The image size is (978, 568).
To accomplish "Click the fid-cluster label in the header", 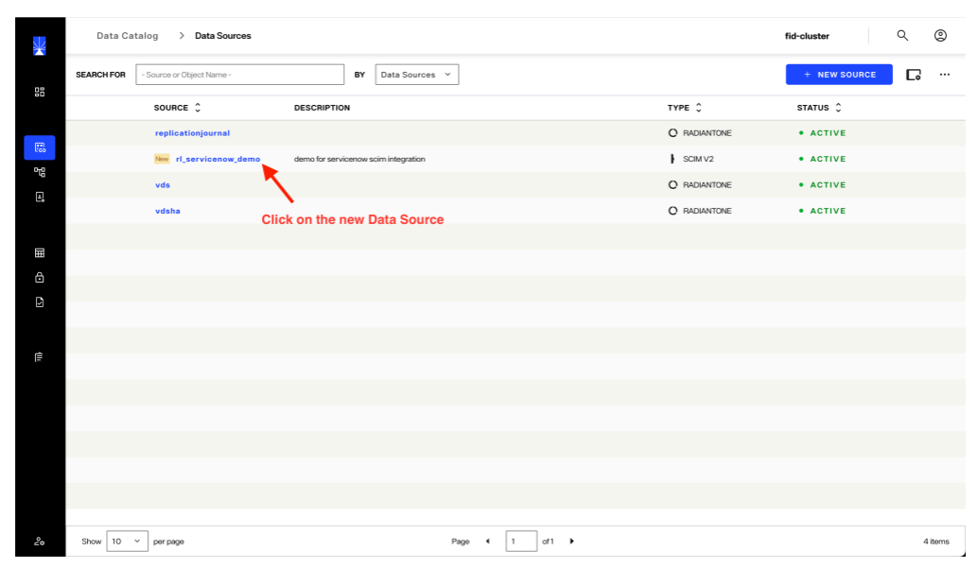I will tap(807, 36).
